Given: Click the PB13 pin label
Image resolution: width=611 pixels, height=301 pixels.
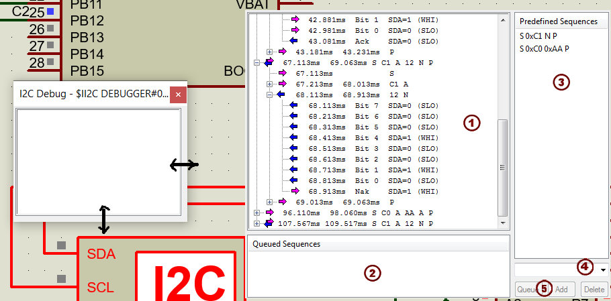Looking at the screenshot, I should [x=87, y=38].
